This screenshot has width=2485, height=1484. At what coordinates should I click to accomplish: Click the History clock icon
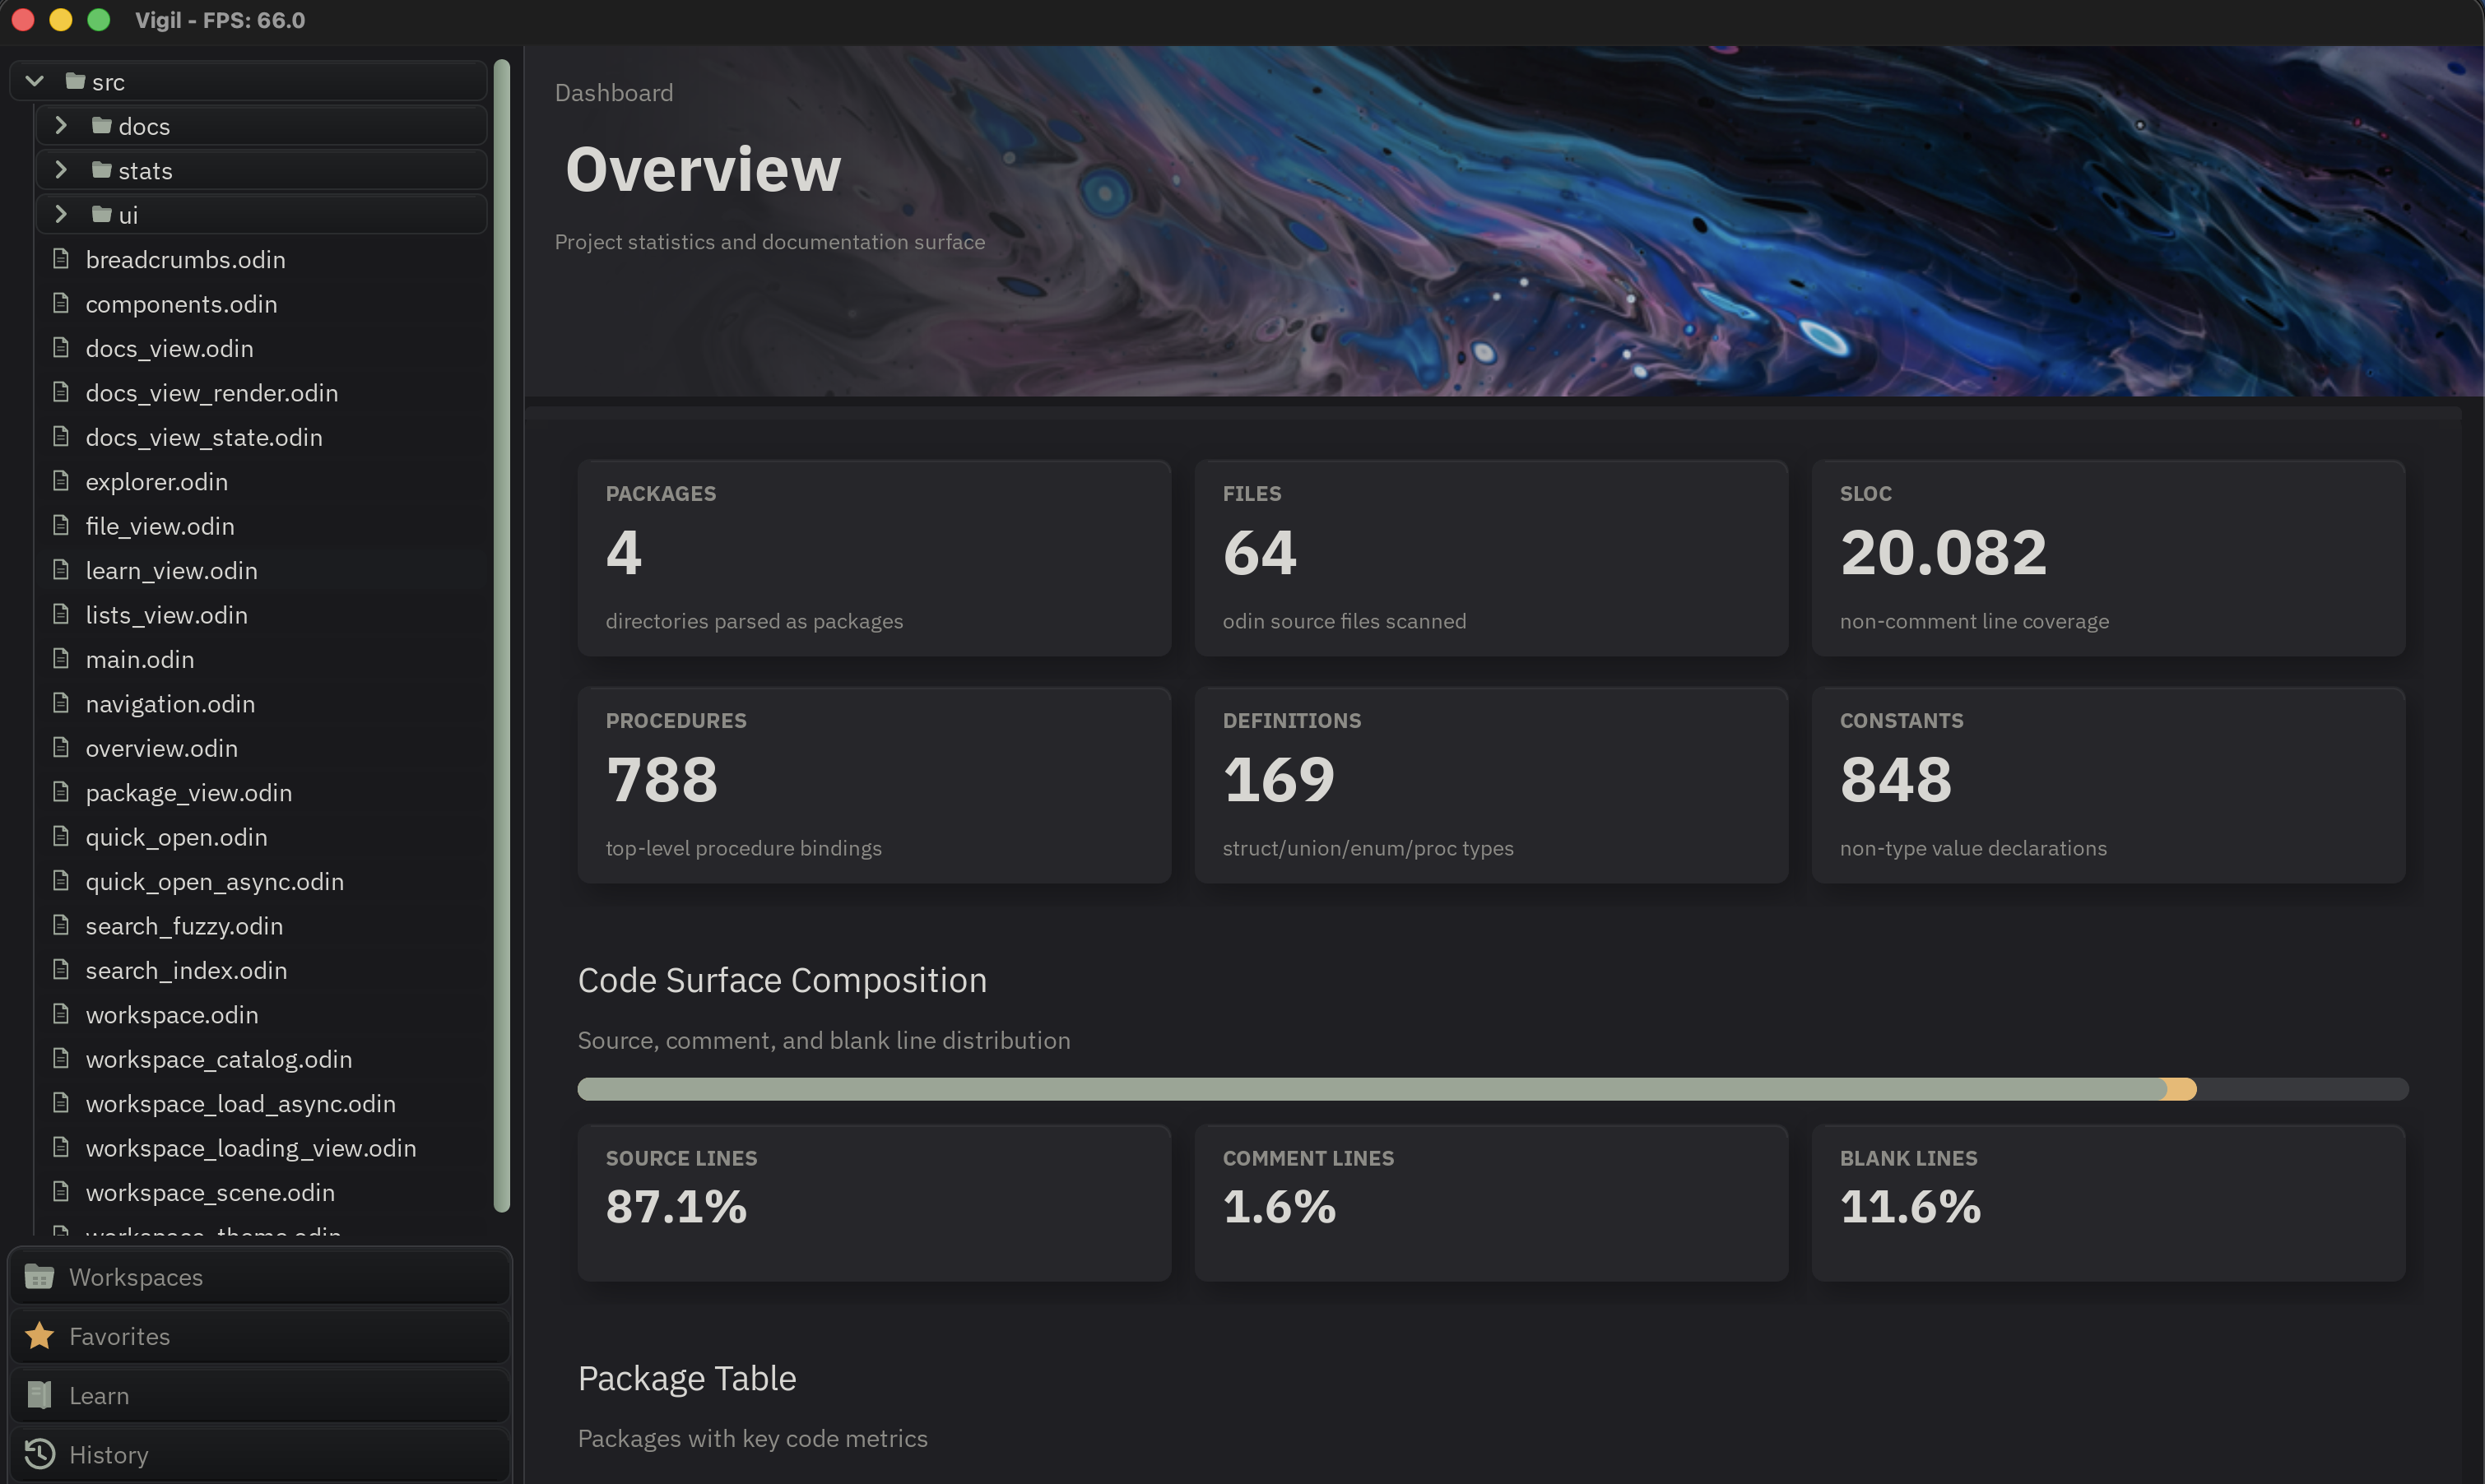point(39,1454)
